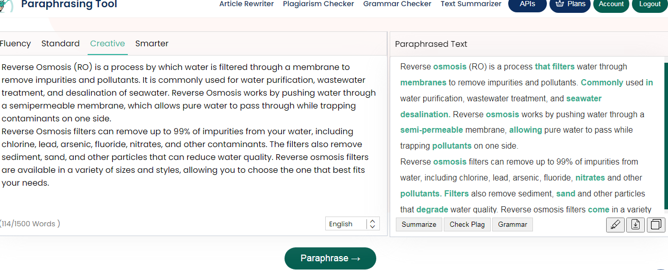The height and width of the screenshot is (270, 668).
Task: Go to Plagiarism Checker page
Action: [x=318, y=4]
